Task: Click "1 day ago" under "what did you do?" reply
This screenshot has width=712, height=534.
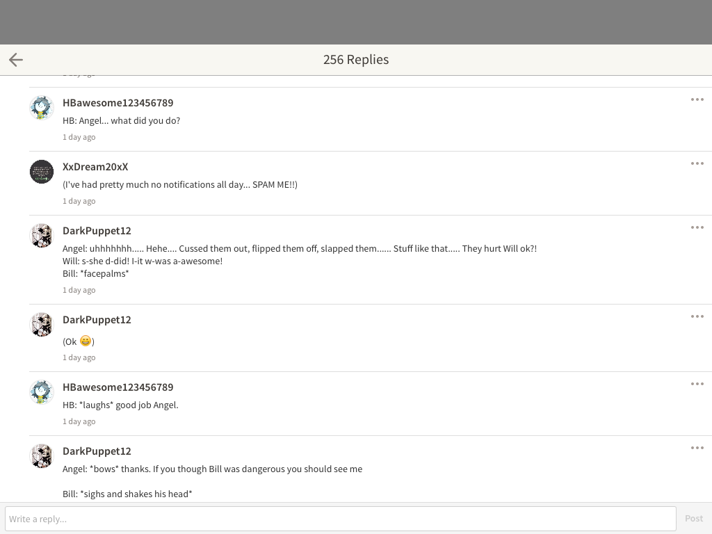Action: click(79, 137)
